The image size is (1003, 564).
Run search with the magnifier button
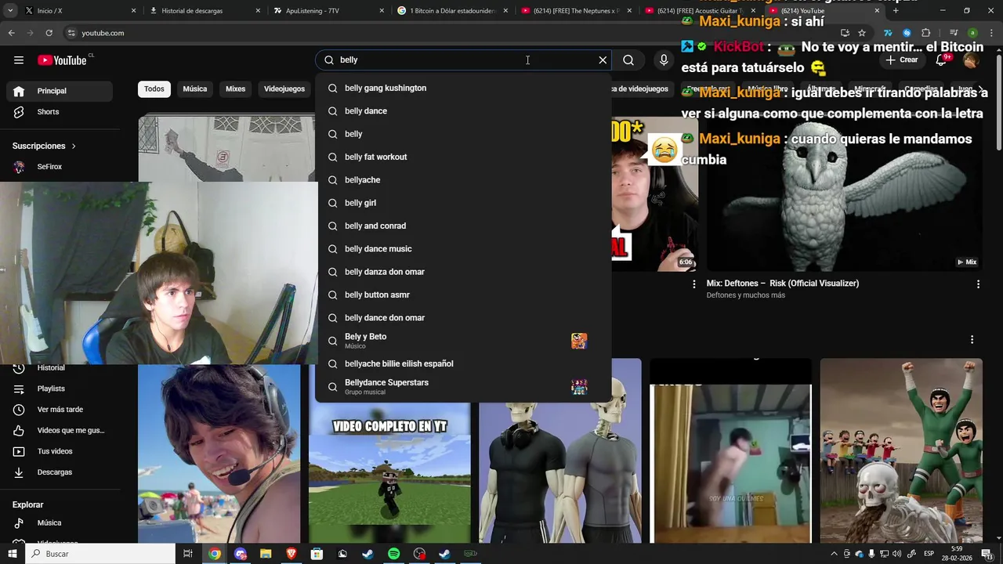pyautogui.click(x=628, y=60)
